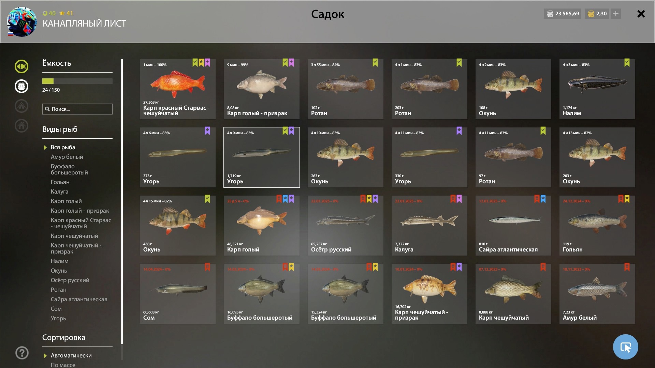
Task: Toggle the green bookmark on Налим card
Action: click(627, 63)
